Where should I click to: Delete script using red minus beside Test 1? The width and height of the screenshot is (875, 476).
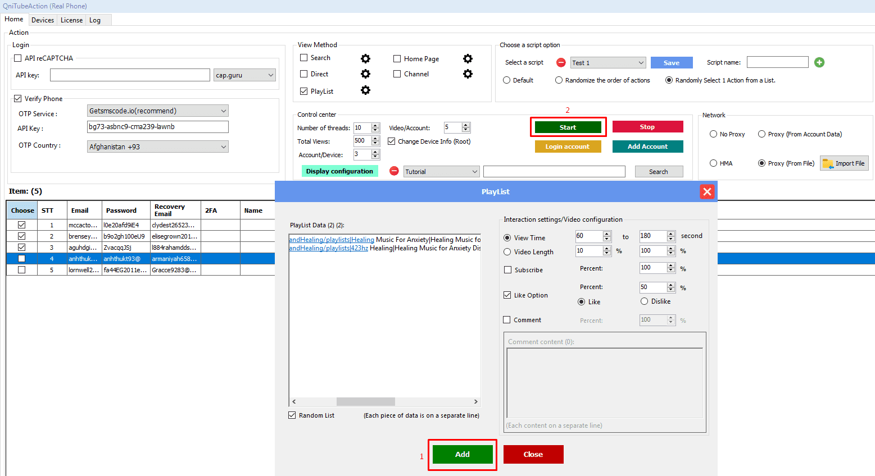point(561,62)
